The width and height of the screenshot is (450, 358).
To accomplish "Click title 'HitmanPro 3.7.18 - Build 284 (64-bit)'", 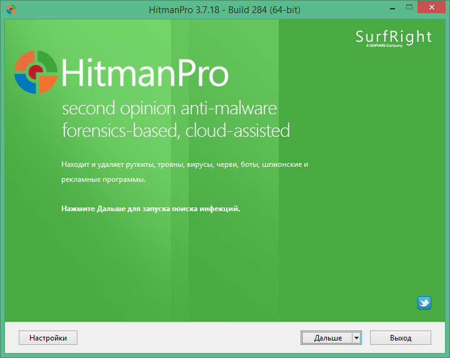I will click(225, 10).
